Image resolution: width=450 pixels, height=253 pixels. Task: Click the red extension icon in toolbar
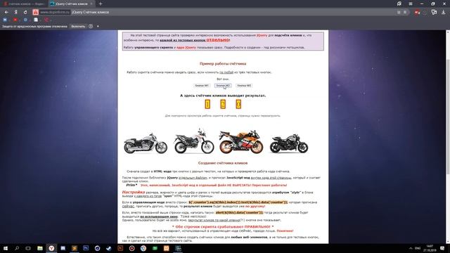tap(417, 12)
